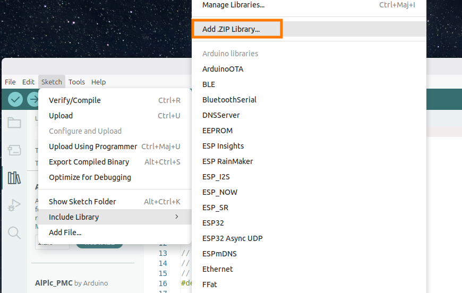Click Verify/Compile in Sketch menu
Screen dimensions: 462x293
pos(75,100)
